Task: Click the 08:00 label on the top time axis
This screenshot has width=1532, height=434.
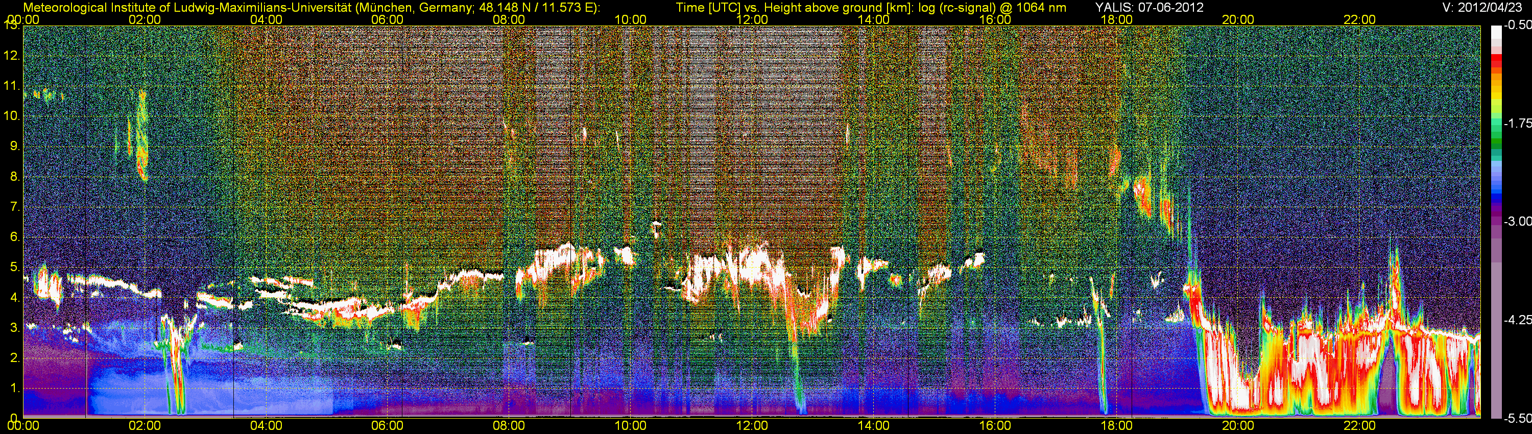Action: tap(509, 19)
